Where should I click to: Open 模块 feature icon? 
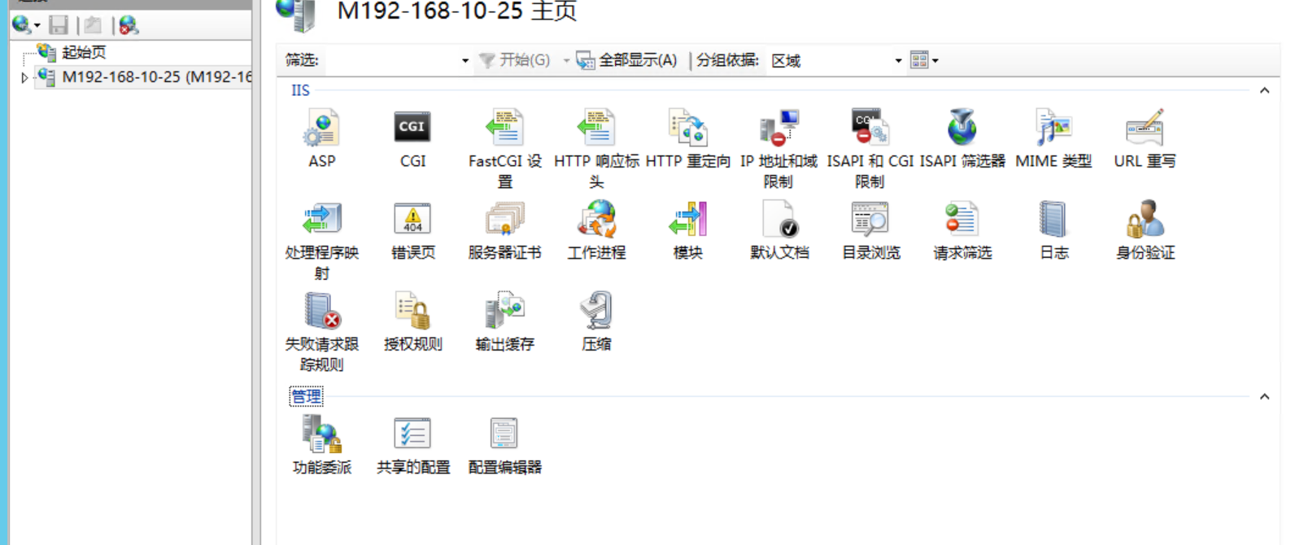click(x=688, y=220)
